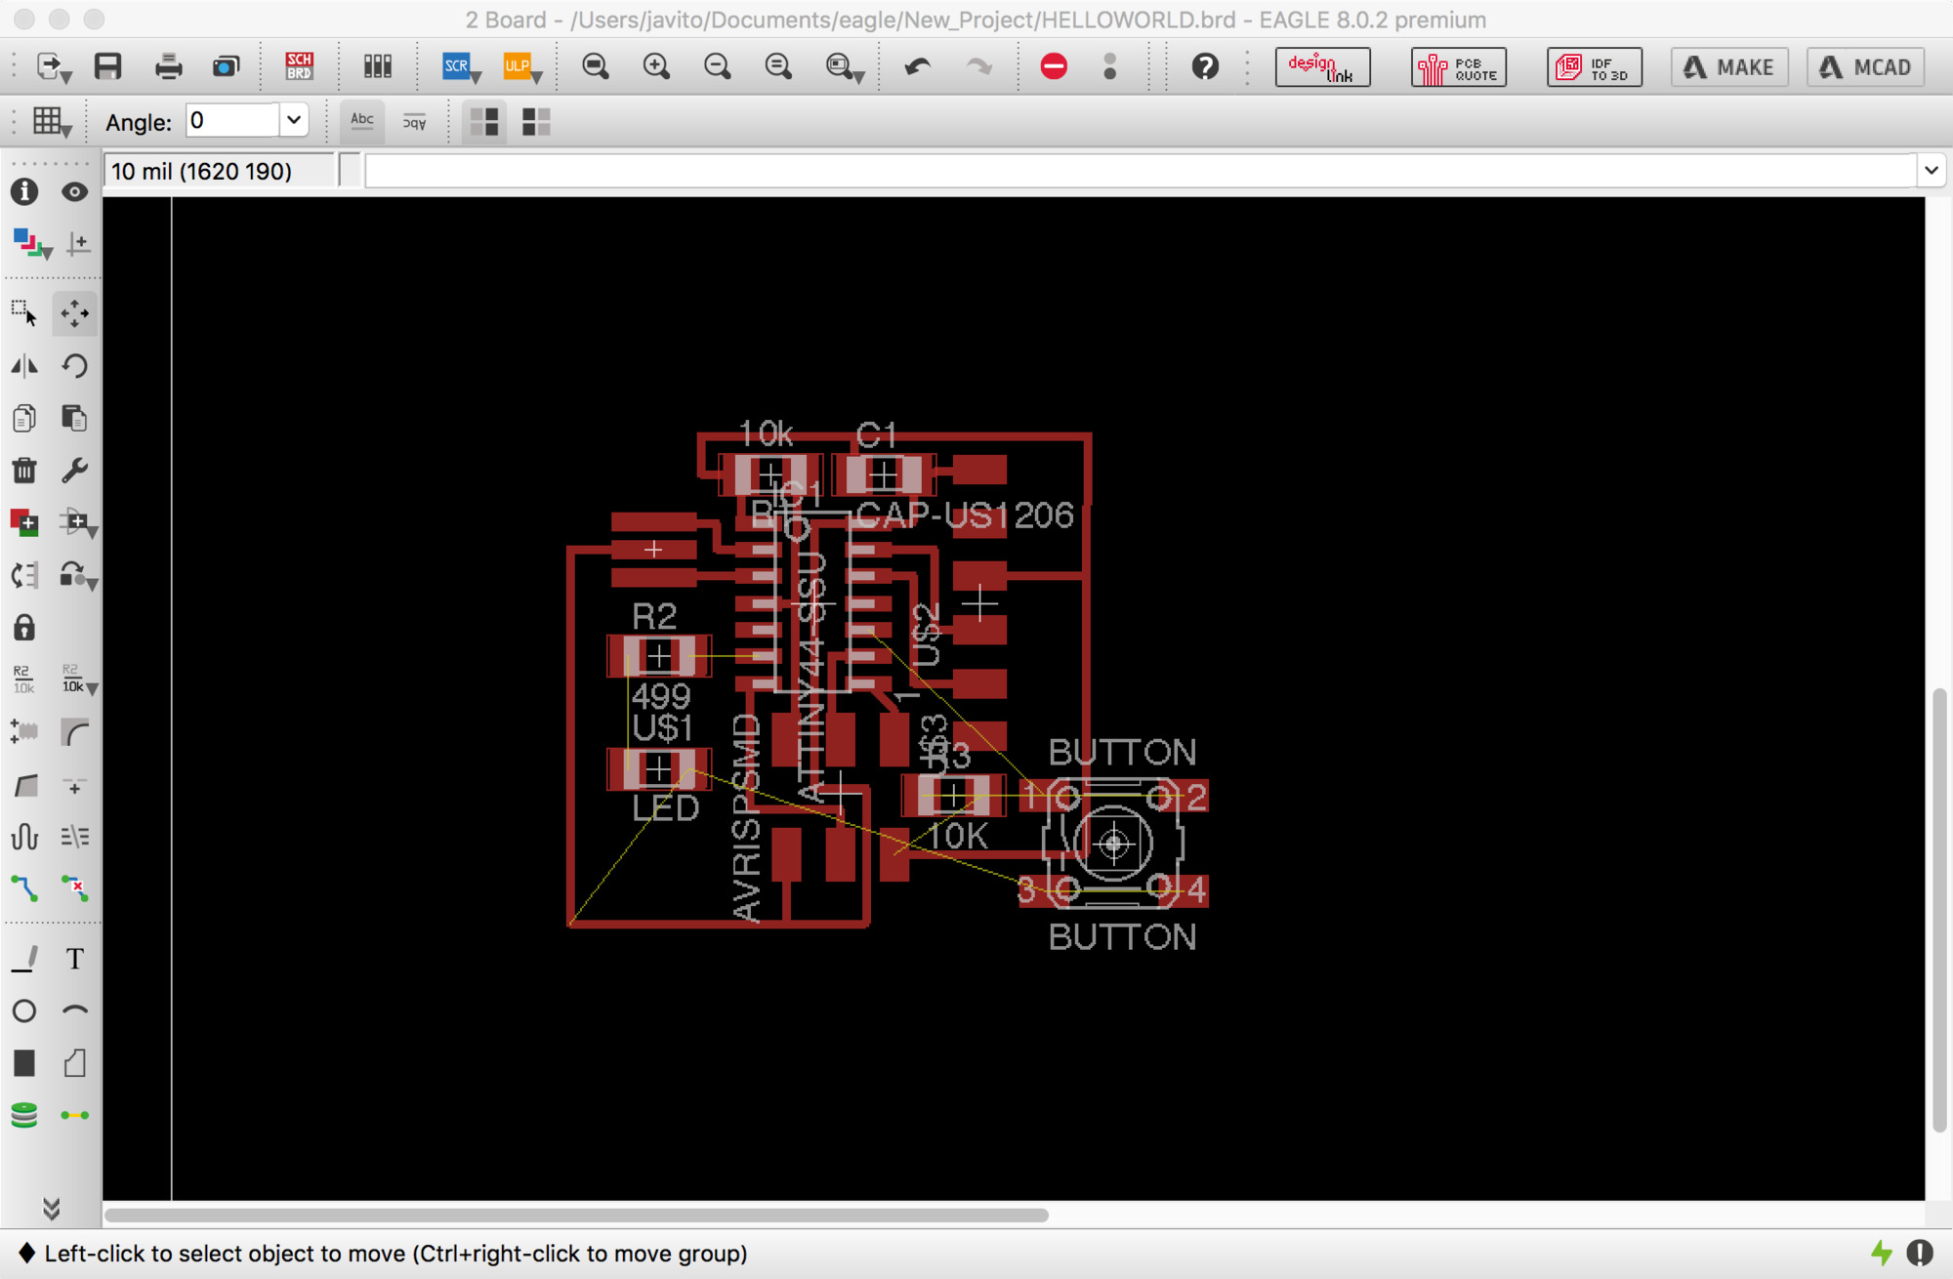This screenshot has height=1279, width=1953.
Task: Open the layer display settings icon
Action: 31,243
